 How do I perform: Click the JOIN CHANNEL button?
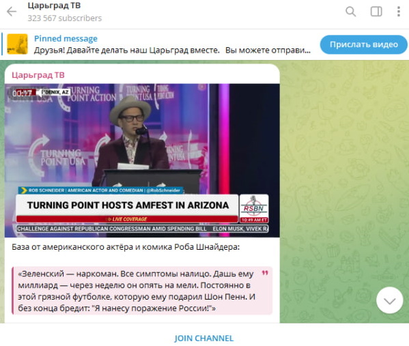tap(204, 338)
